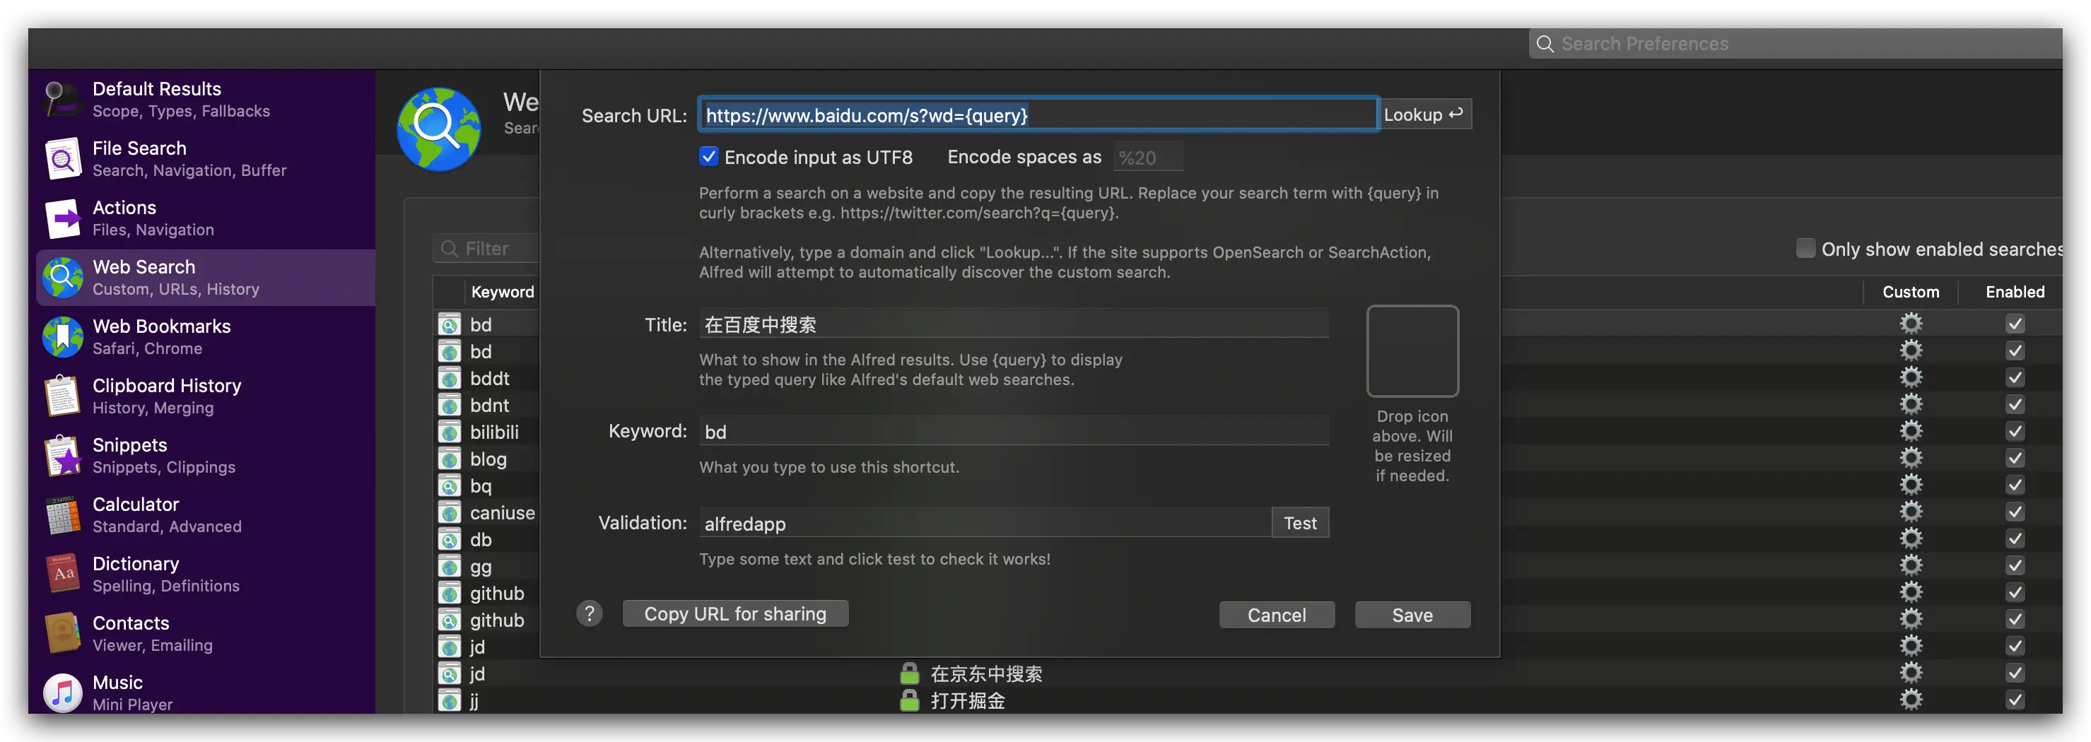Toggle the enabled checkbox for bilibili
This screenshot has width=2091, height=742.
(2015, 431)
